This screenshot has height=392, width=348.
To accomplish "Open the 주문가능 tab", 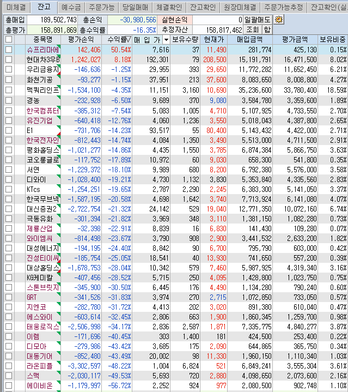I will (102, 7).
